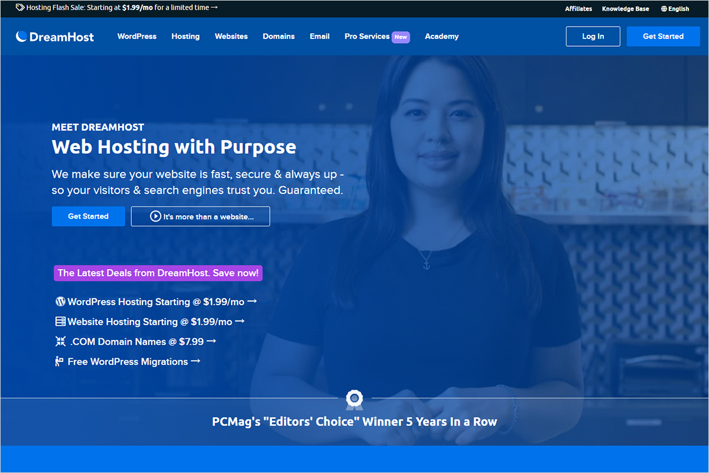The image size is (709, 473).
Task: Click the sale tag icon in top banner
Action: point(20,8)
